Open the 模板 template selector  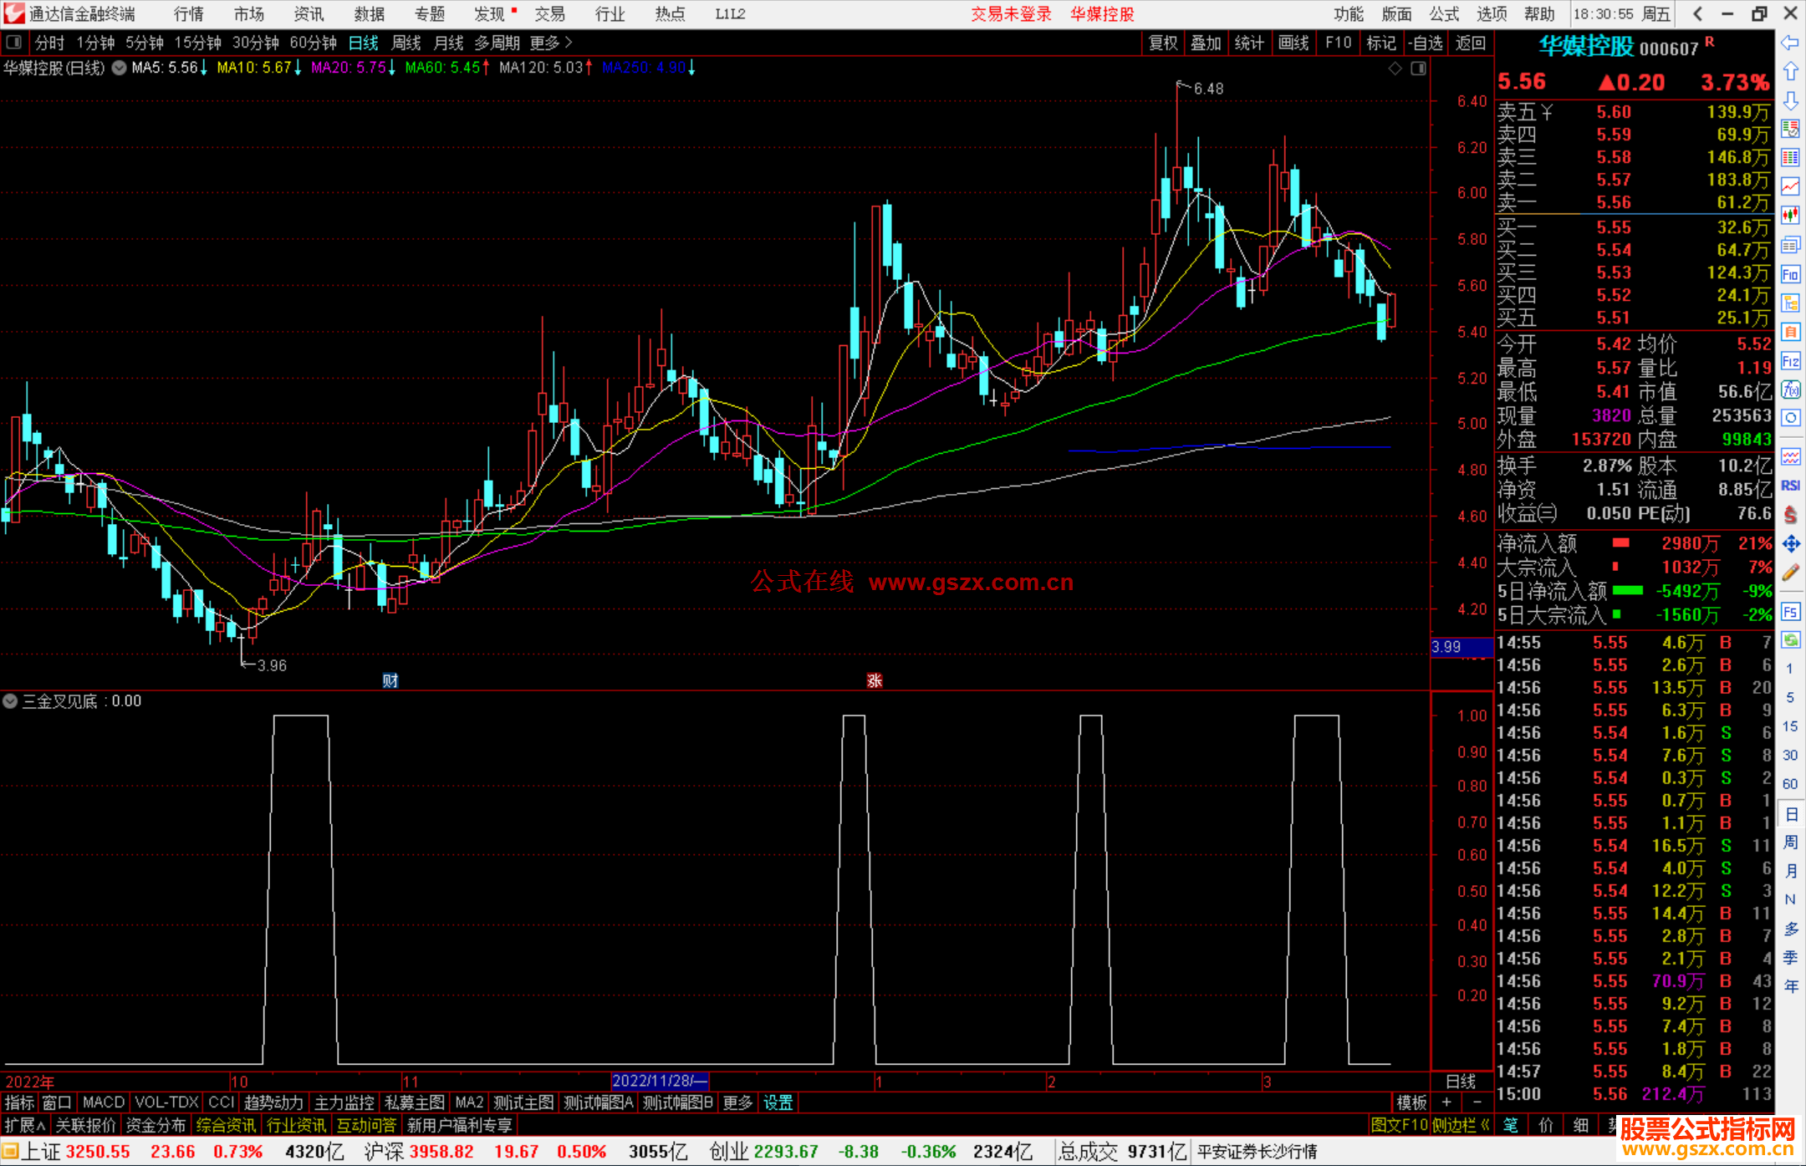click(1411, 1102)
